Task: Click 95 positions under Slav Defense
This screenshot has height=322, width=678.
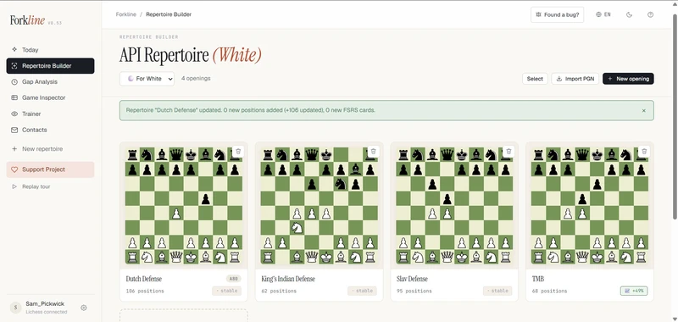Action: 414,291
